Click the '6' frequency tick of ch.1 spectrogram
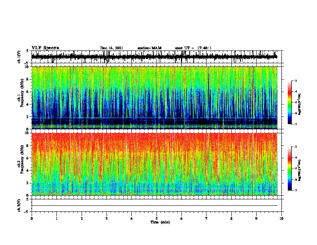The width and height of the screenshot is (317, 245). coord(28,92)
